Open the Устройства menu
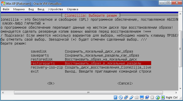The height and width of the screenshot is (101, 183). (55, 9)
